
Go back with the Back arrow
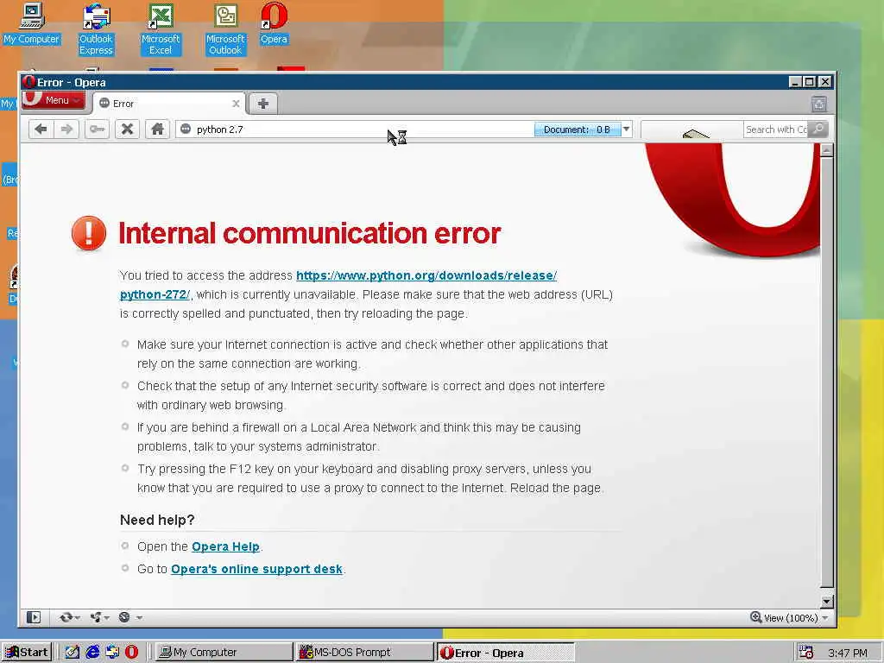click(41, 129)
